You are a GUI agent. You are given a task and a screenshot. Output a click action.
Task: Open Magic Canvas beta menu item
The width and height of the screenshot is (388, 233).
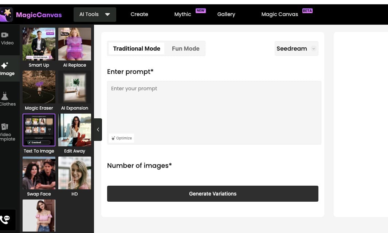(x=280, y=14)
